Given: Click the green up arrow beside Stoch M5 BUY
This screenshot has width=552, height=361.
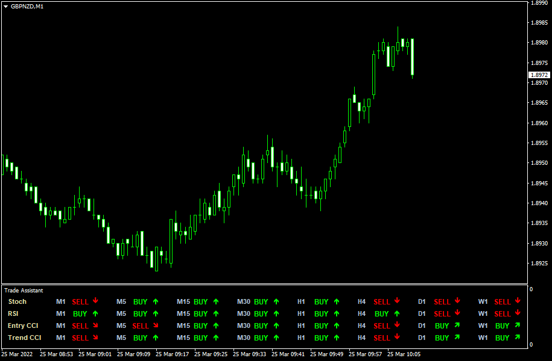Looking at the screenshot, I should pos(155,301).
